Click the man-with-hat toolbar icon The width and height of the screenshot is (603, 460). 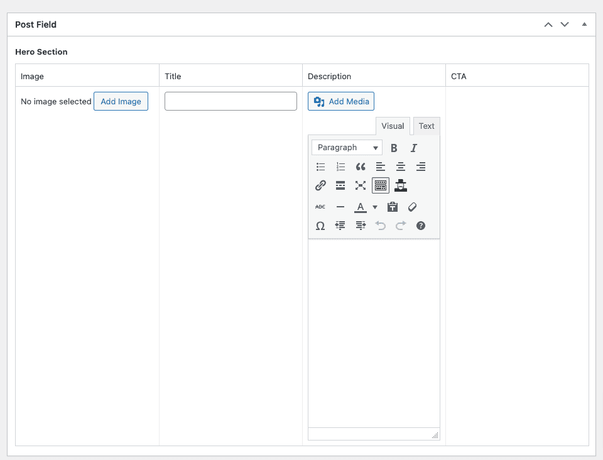(x=400, y=185)
